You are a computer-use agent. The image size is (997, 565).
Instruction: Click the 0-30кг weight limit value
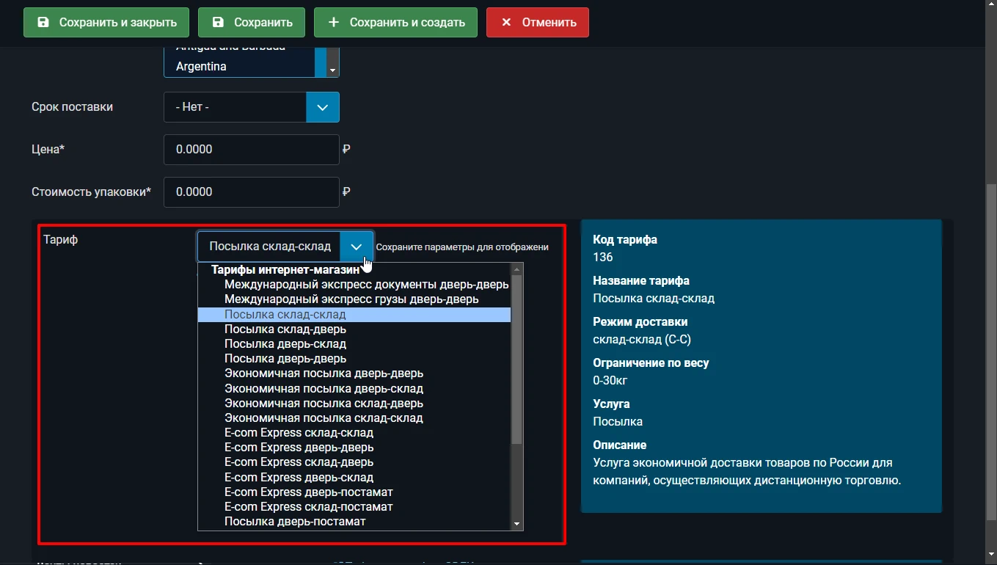click(610, 381)
